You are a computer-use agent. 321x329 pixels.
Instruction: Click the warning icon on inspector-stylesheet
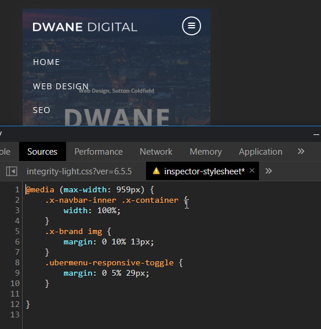(156, 171)
